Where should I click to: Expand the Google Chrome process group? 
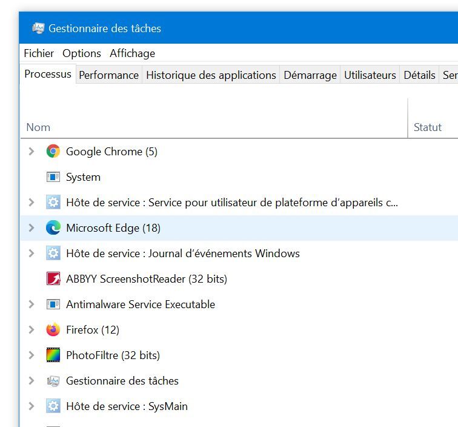32,152
